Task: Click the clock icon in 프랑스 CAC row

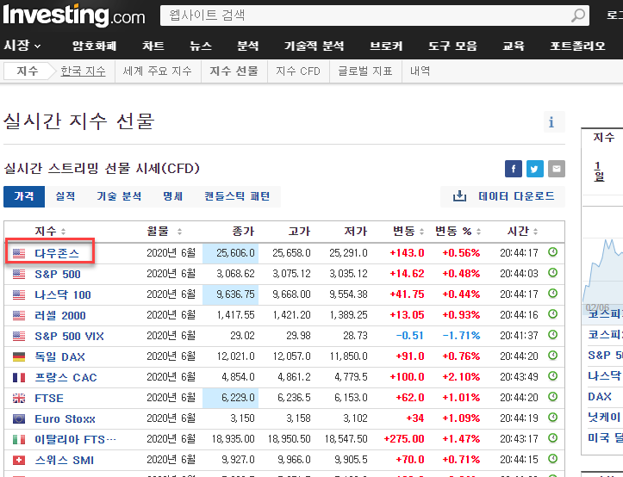Action: (x=552, y=376)
